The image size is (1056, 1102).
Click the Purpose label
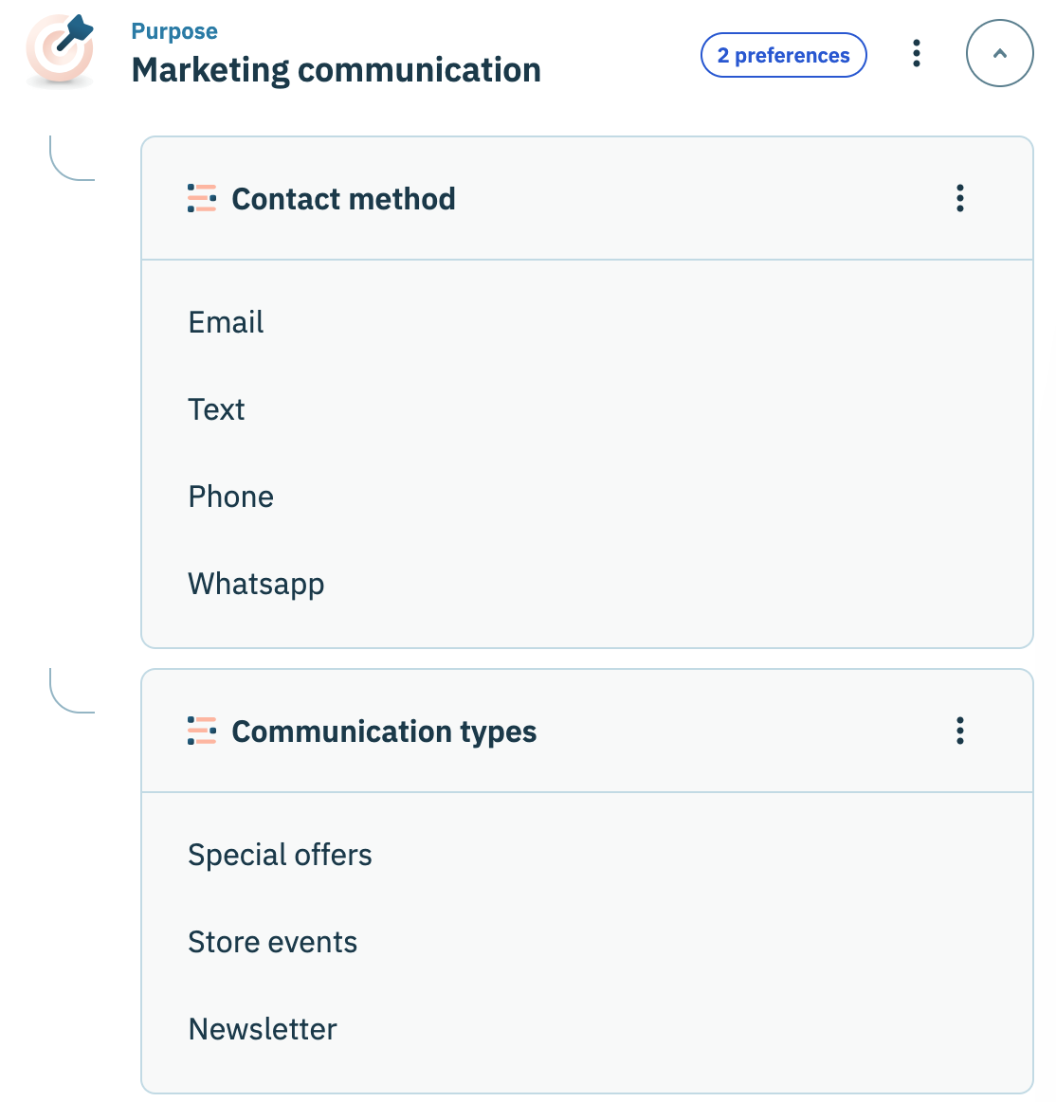click(x=174, y=31)
